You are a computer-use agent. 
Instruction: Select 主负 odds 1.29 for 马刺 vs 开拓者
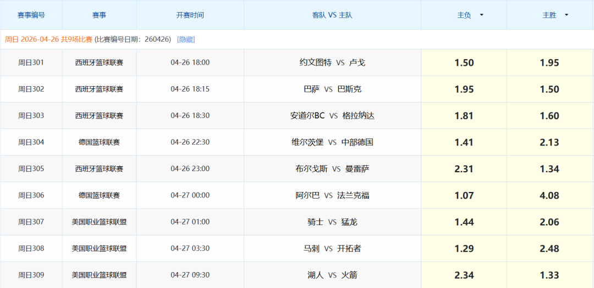point(464,249)
